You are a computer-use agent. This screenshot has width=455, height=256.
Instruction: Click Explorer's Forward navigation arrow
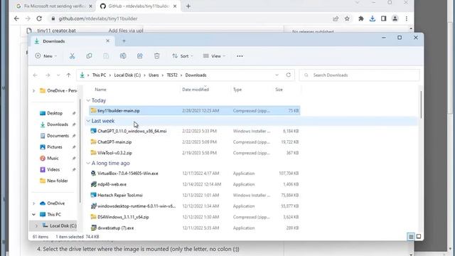[48, 75]
